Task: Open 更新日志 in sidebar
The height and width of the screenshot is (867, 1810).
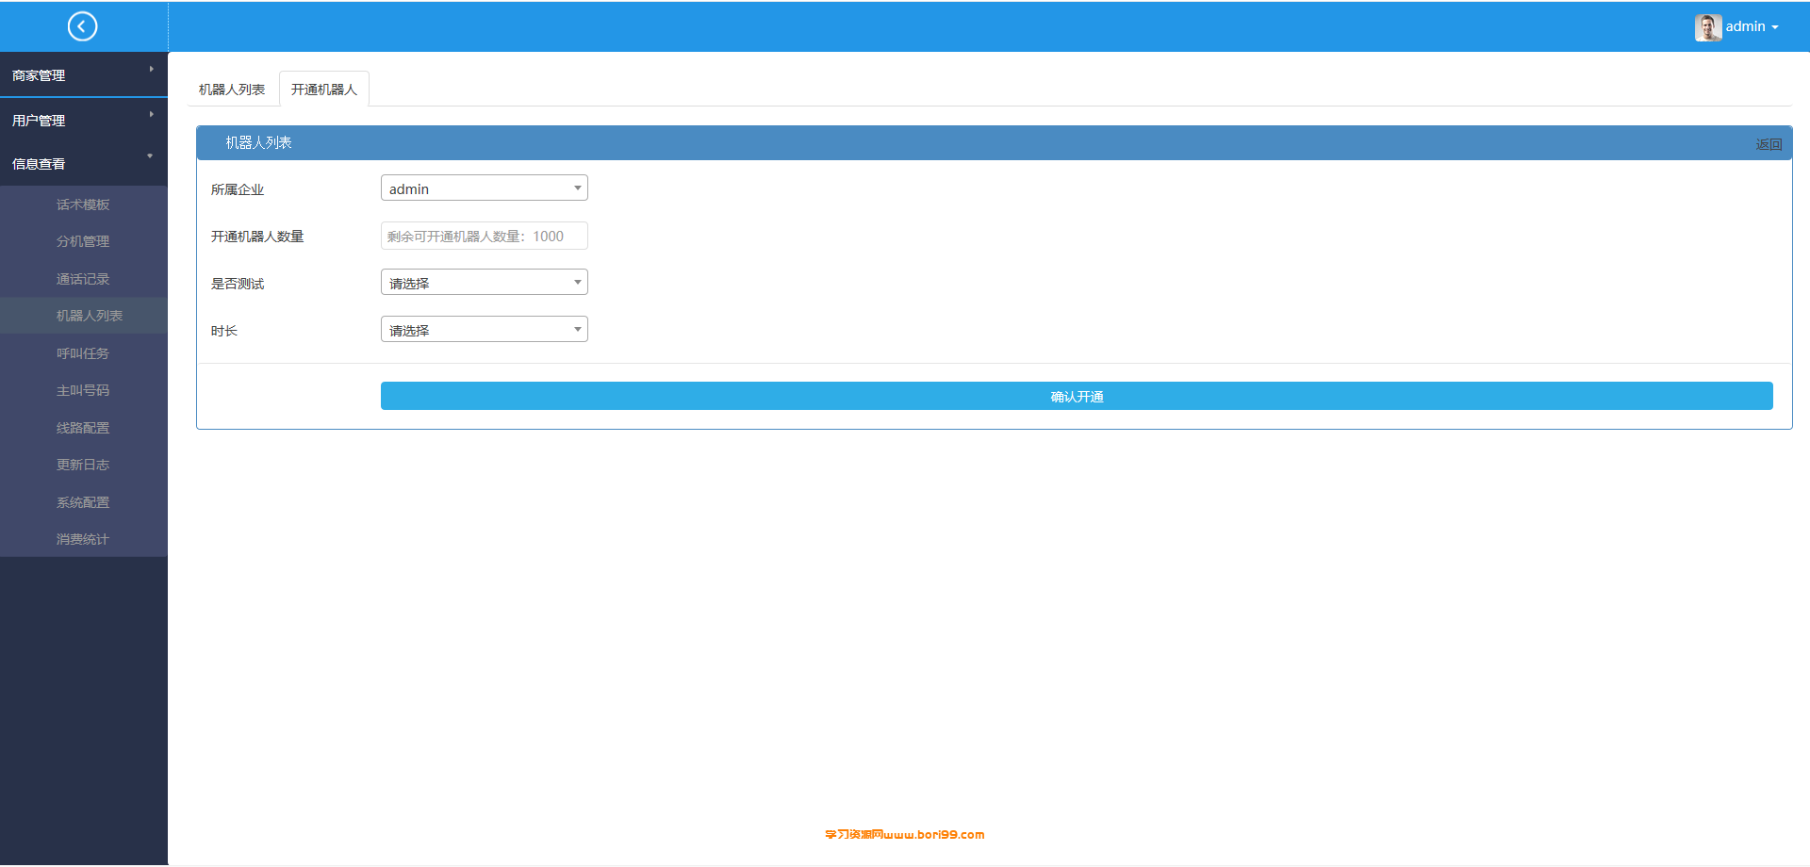Action: click(x=83, y=465)
